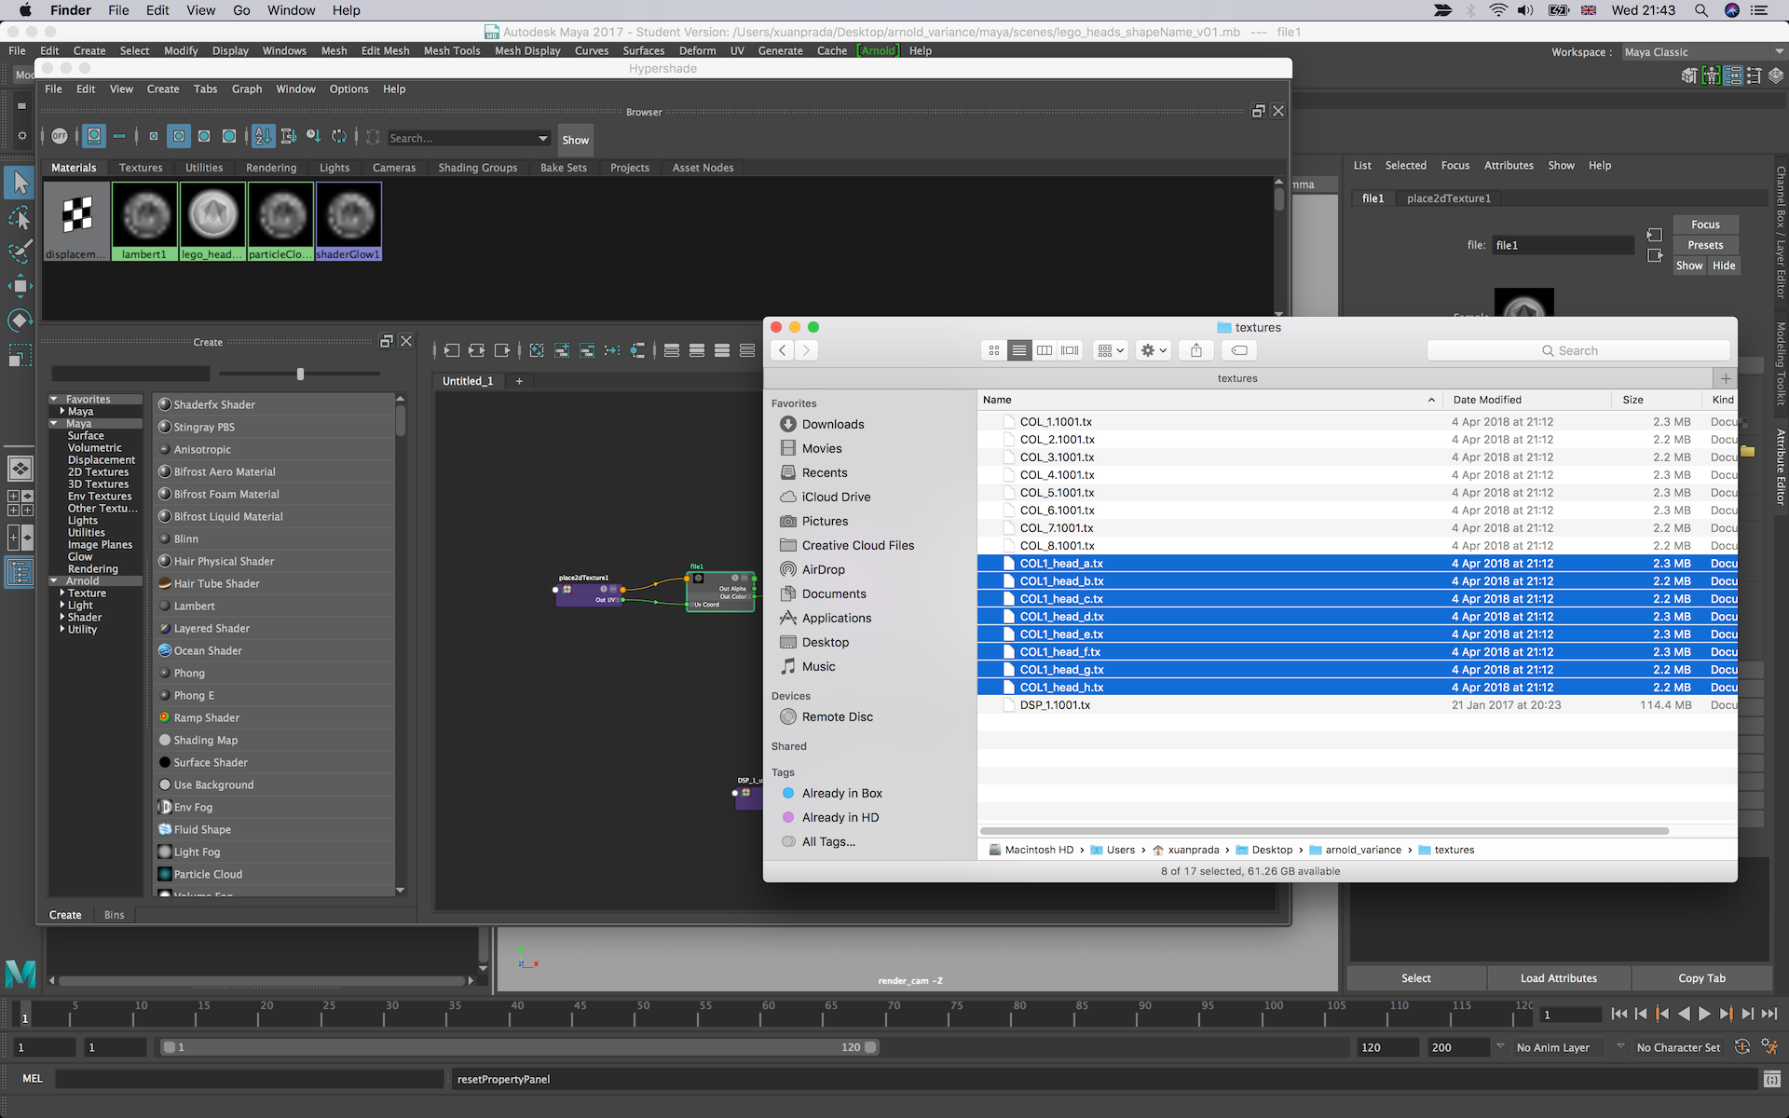1789x1118 pixels.
Task: Select large swatch size in Browser
Action: pos(204,136)
